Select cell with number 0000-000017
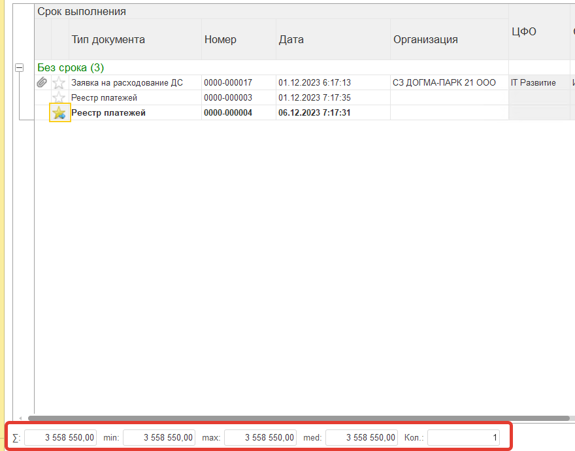Screen dimensions: 575x451 click(x=228, y=82)
